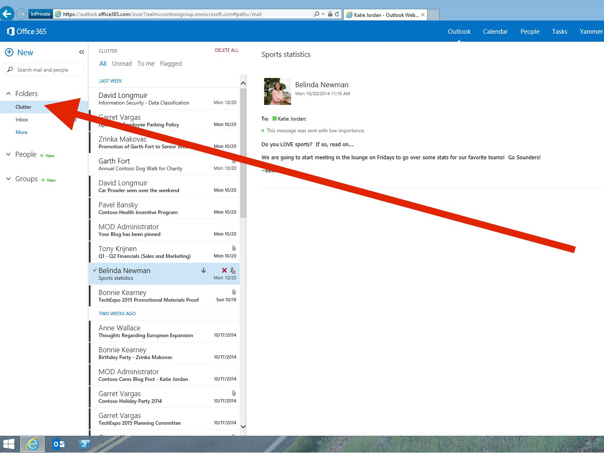
Task: Collapse the folder pane with double chevron
Action: pyautogui.click(x=82, y=52)
